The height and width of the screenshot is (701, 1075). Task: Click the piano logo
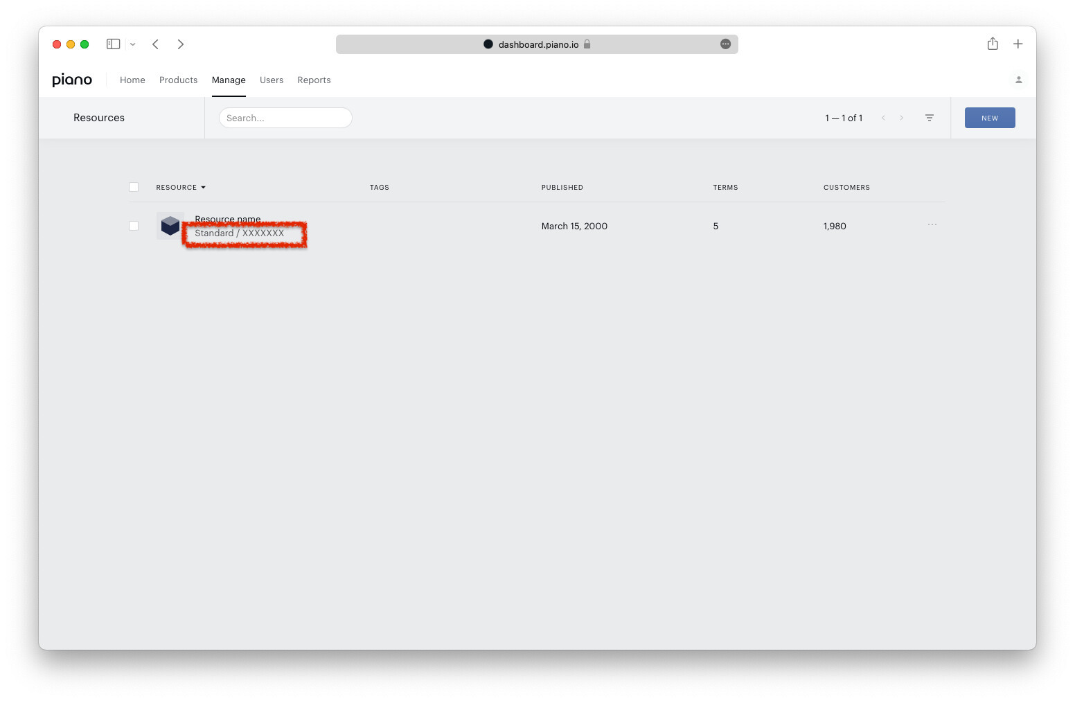(x=72, y=80)
